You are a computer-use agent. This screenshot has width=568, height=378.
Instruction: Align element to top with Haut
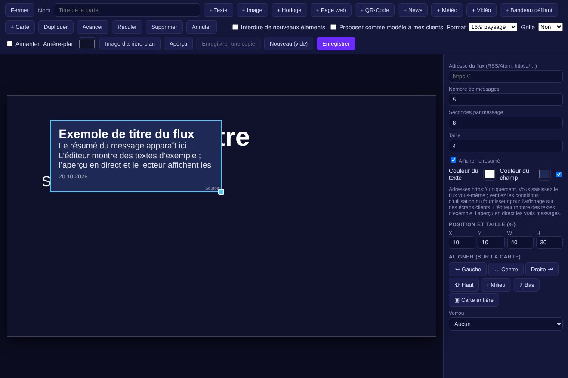click(x=464, y=285)
